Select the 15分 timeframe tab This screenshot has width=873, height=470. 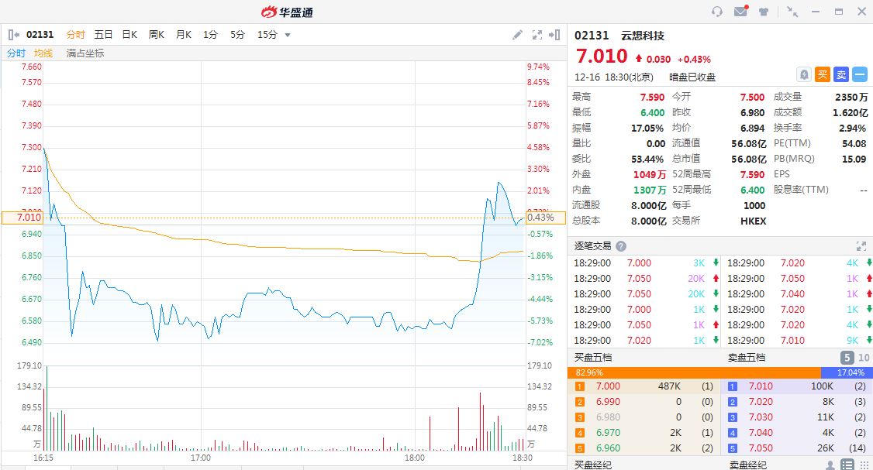[x=267, y=35]
